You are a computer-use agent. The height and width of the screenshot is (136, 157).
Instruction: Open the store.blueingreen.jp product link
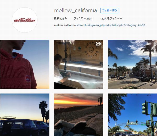pyautogui.click(x=111, y=25)
